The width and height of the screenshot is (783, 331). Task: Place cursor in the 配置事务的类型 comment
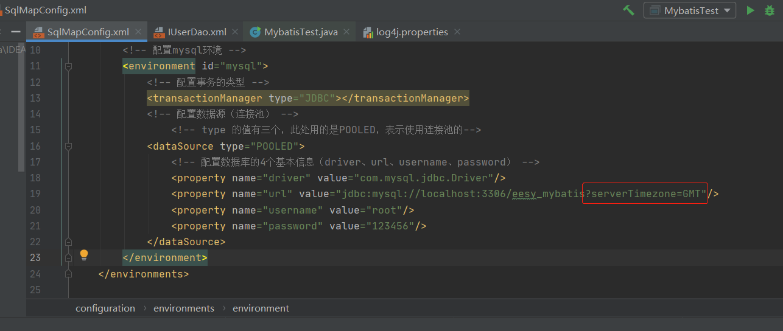[x=208, y=82]
